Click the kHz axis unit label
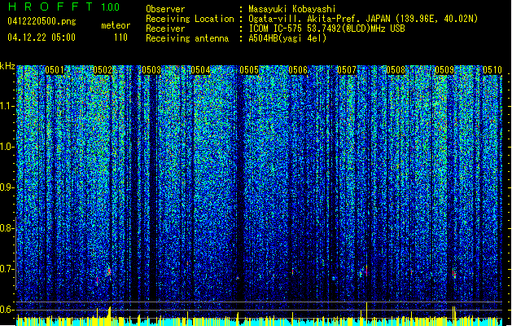Image resolution: width=512 pixels, height=326 pixels. [7, 66]
